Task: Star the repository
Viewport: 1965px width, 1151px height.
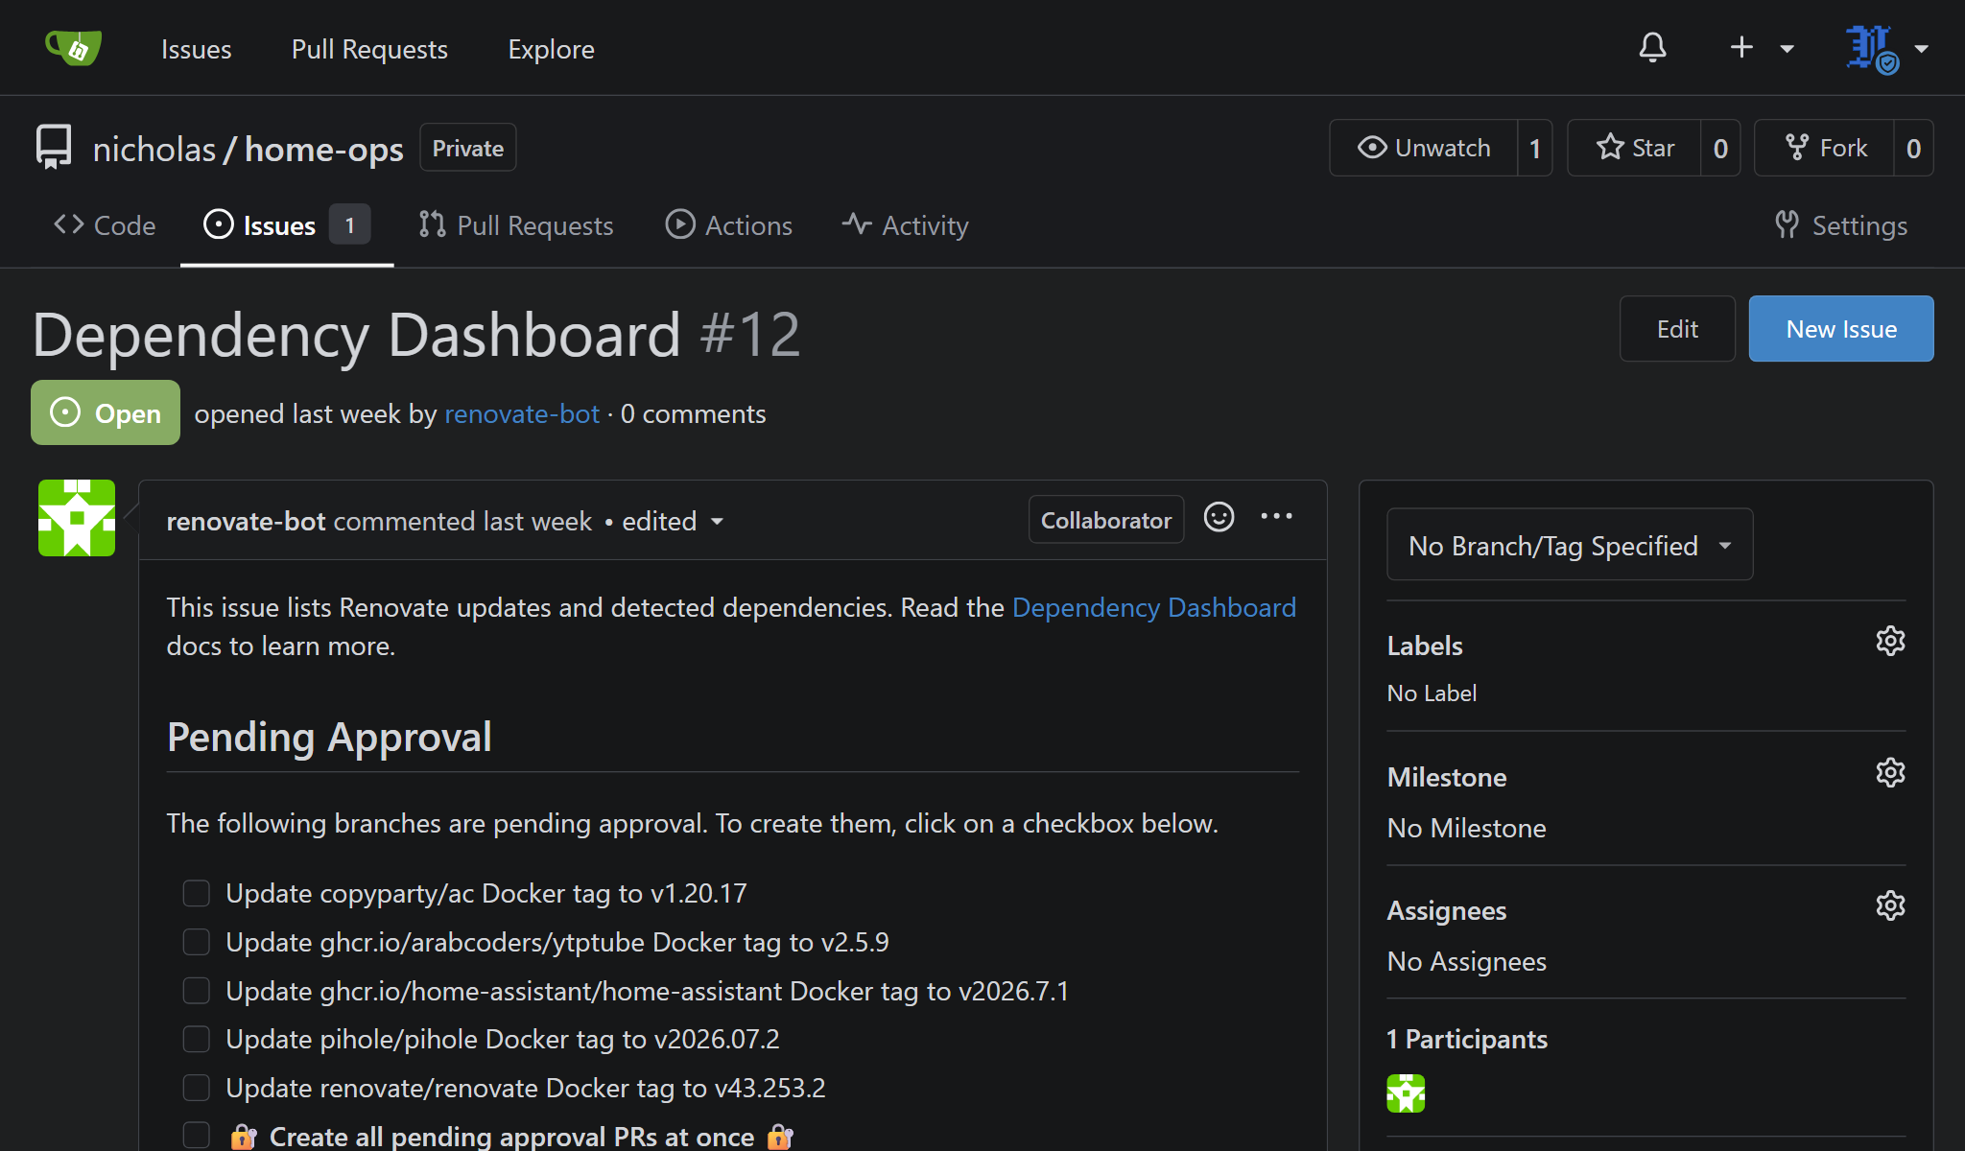Action: [x=1635, y=148]
